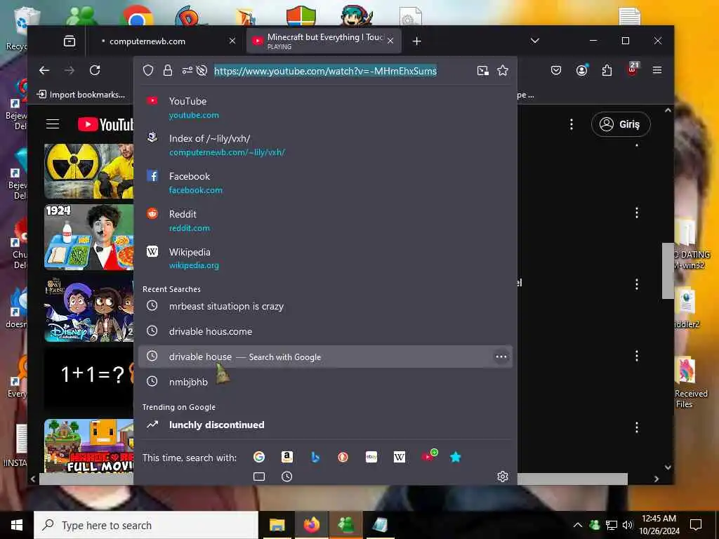The width and height of the screenshot is (719, 539).
Task: Open the 1924 school lunch video thumbnail
Action: pyautogui.click(x=89, y=237)
